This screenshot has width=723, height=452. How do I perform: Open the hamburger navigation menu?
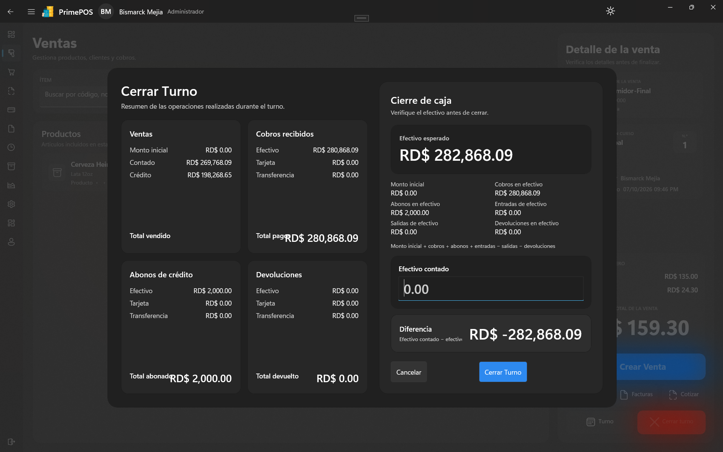[31, 12]
